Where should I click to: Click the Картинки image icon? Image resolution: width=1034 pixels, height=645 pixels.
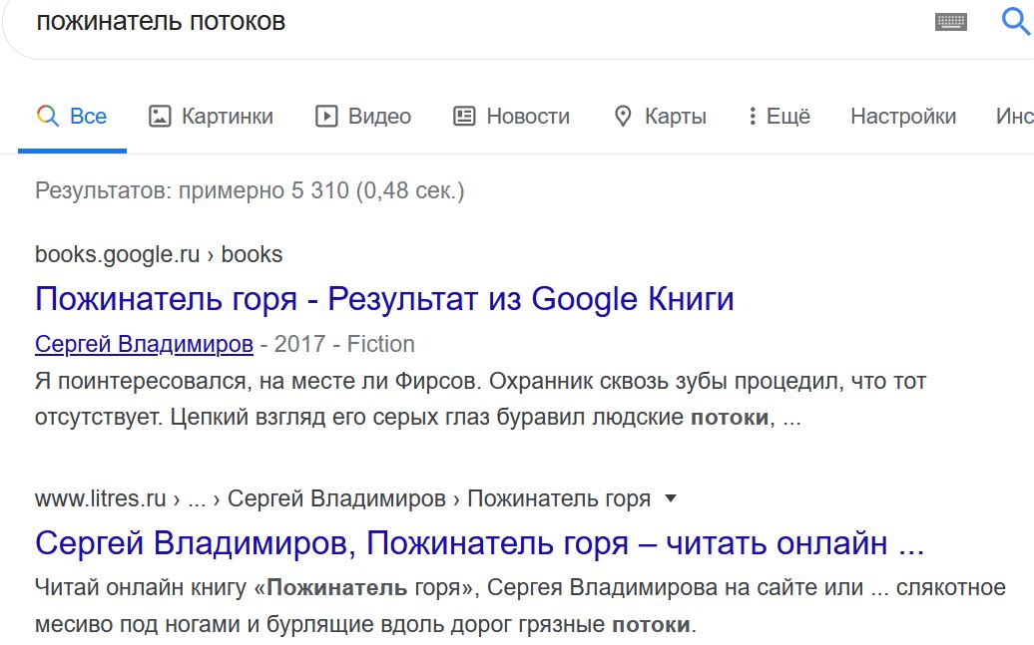coord(160,117)
